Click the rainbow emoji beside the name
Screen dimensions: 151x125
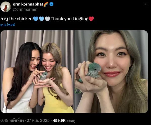46,4
